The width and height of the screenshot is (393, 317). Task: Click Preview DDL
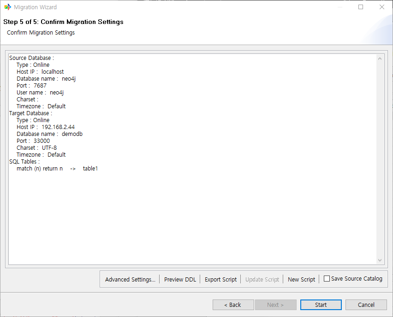click(180, 279)
